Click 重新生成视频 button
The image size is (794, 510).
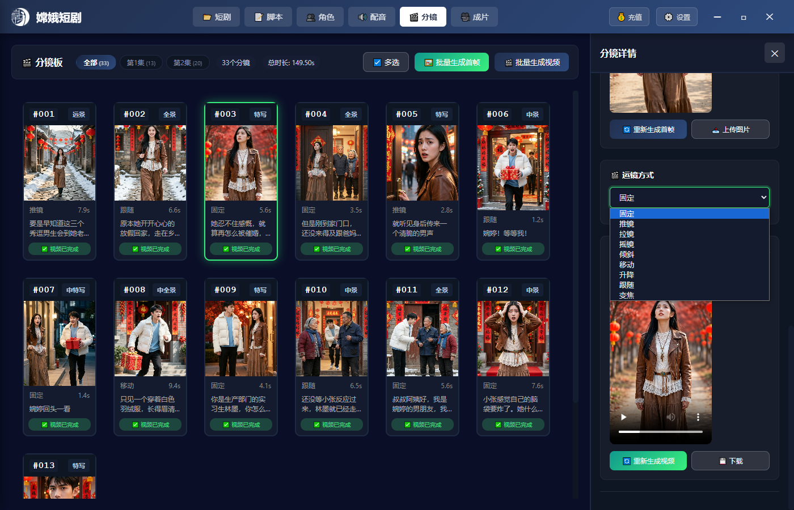click(x=648, y=461)
